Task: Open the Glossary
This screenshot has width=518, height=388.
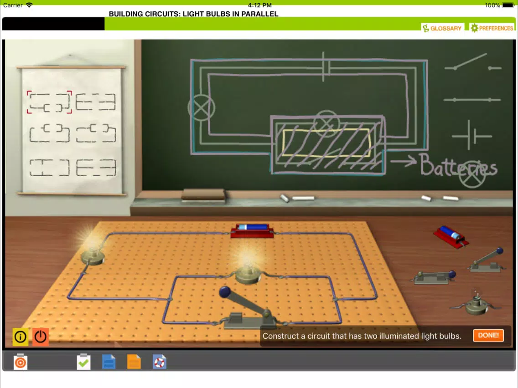Action: point(442,28)
